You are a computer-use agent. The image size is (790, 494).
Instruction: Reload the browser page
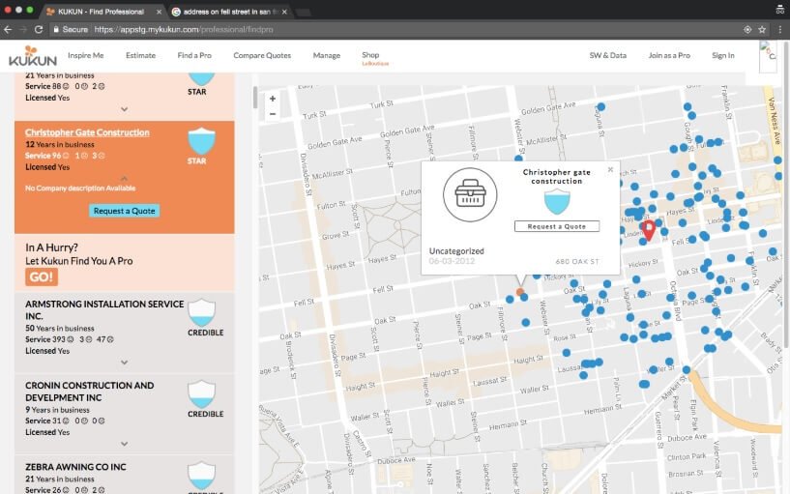(x=39, y=30)
